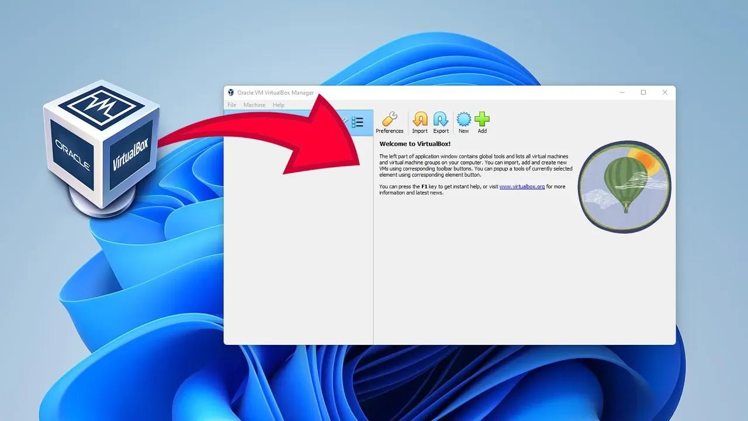Open VirtualBox Preferences
This screenshot has width=748, height=421.
389,122
